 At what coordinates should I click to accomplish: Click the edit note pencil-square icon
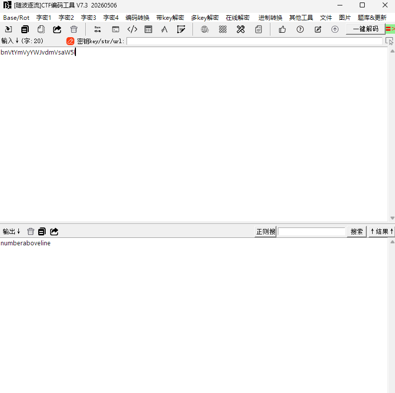click(x=318, y=29)
